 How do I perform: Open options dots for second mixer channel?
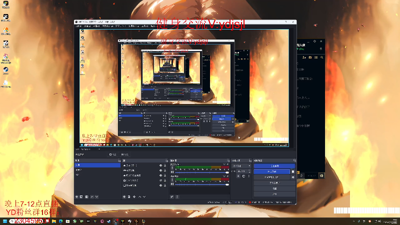pos(172,180)
